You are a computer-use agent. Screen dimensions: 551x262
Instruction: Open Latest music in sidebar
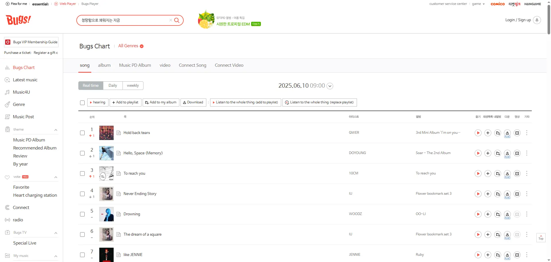coord(25,80)
